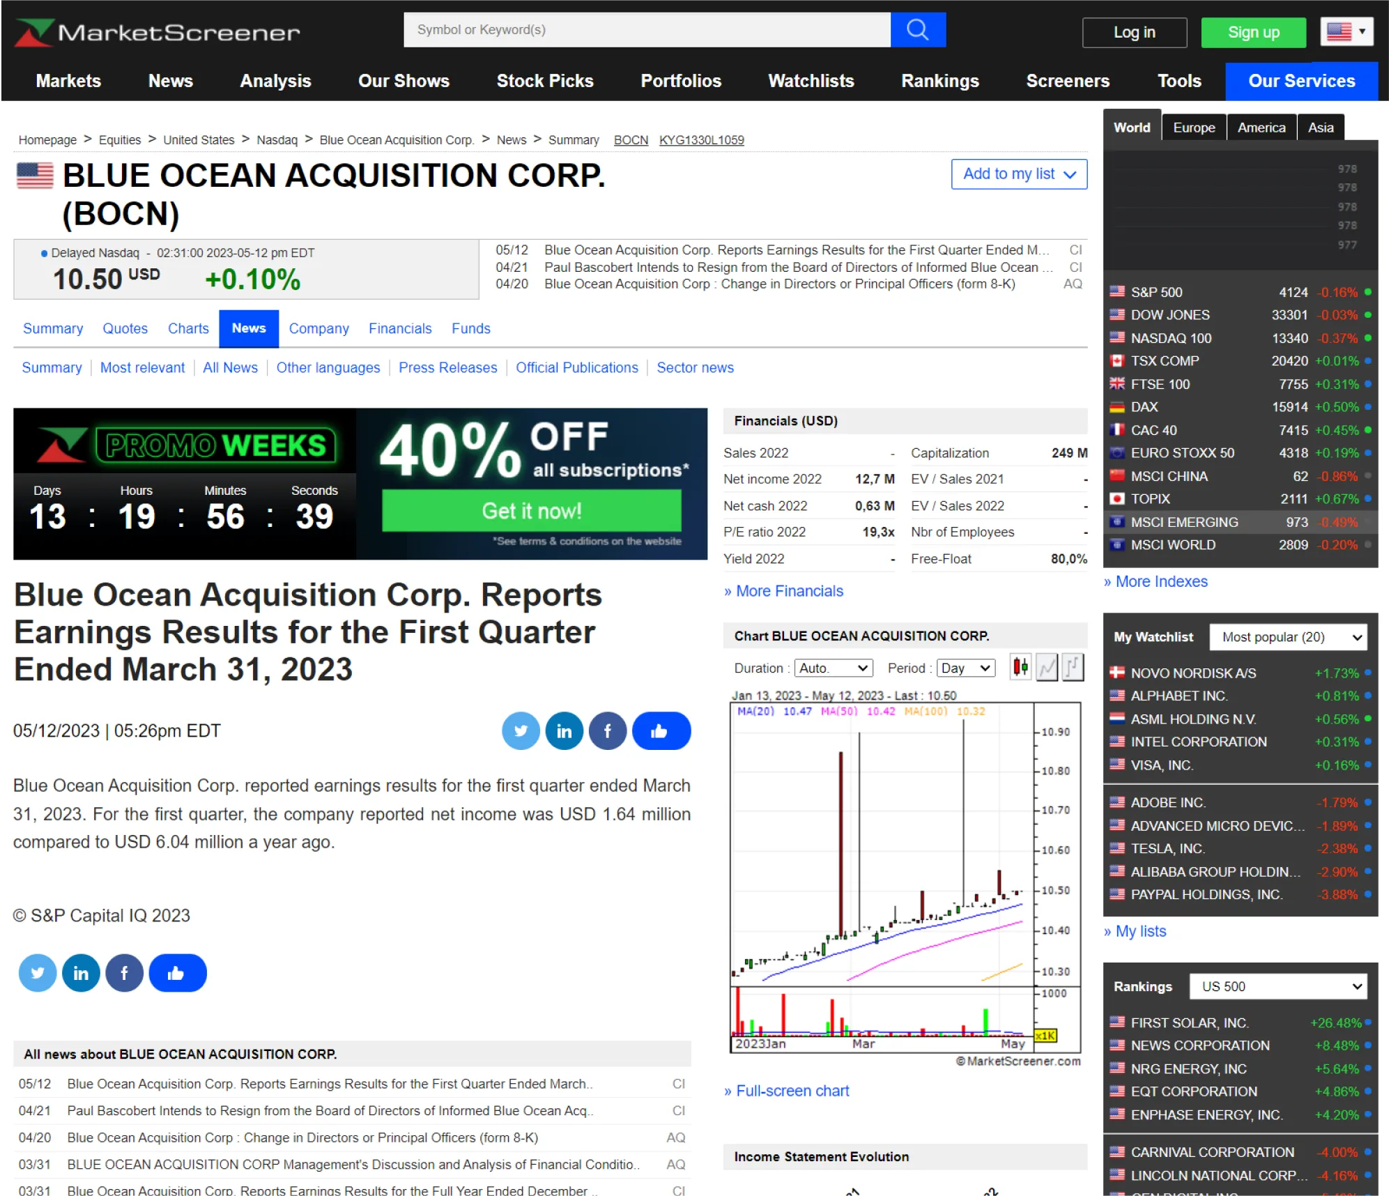This screenshot has width=1389, height=1196.
Task: Click the Log in button
Action: [1134, 32]
